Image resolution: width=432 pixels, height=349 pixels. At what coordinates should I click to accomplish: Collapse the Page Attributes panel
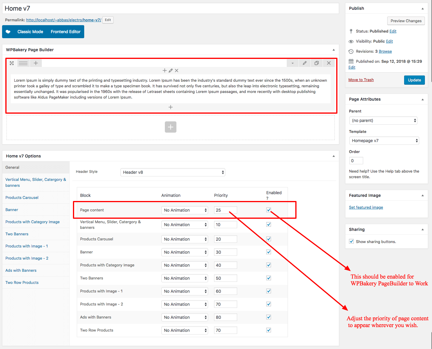(x=423, y=99)
